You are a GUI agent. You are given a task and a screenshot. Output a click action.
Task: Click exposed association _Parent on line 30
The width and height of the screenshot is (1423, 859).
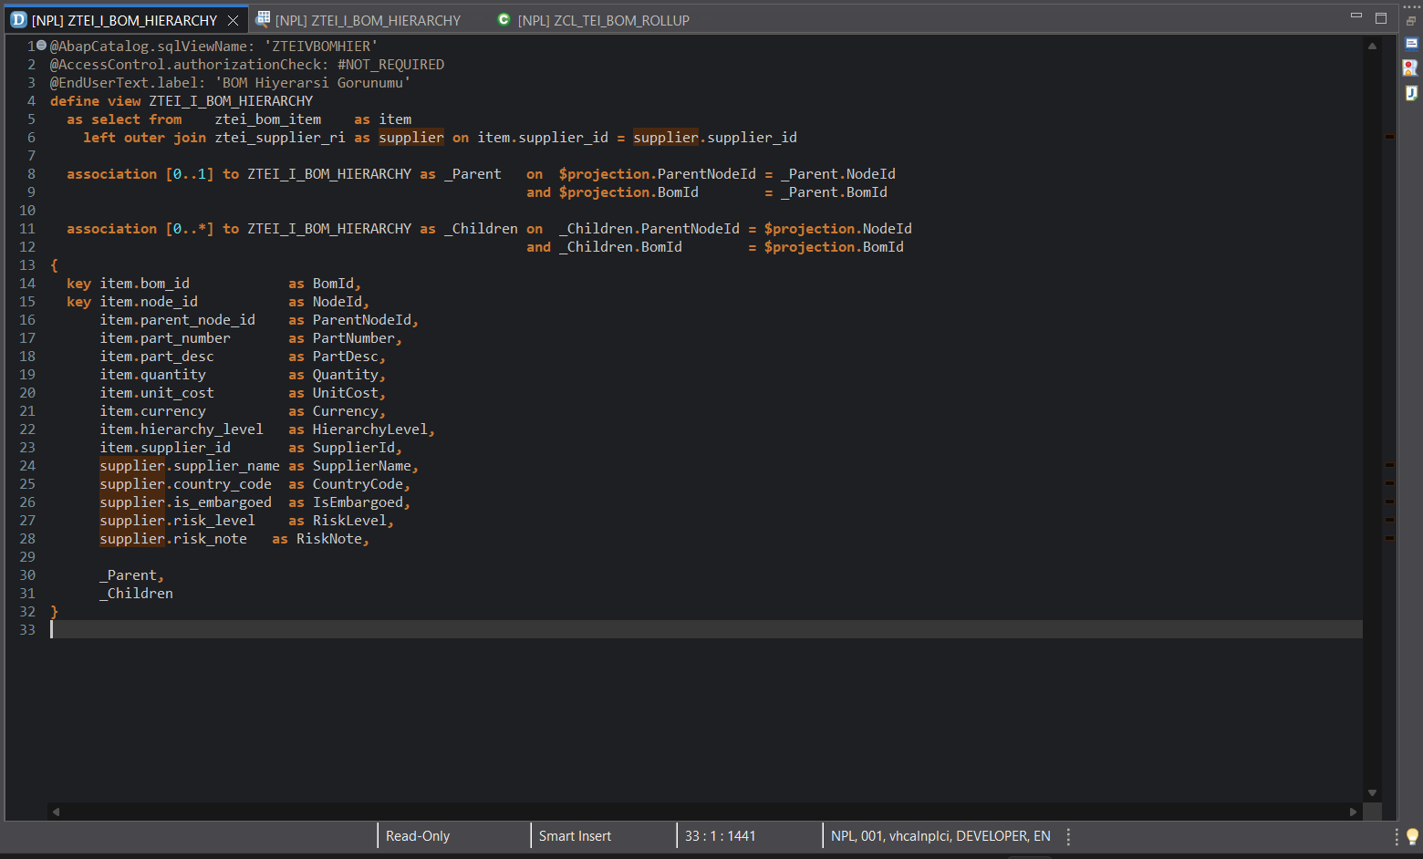[128, 575]
